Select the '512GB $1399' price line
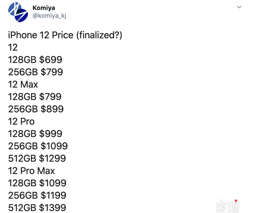The height and width of the screenshot is (213, 270). [x=38, y=208]
